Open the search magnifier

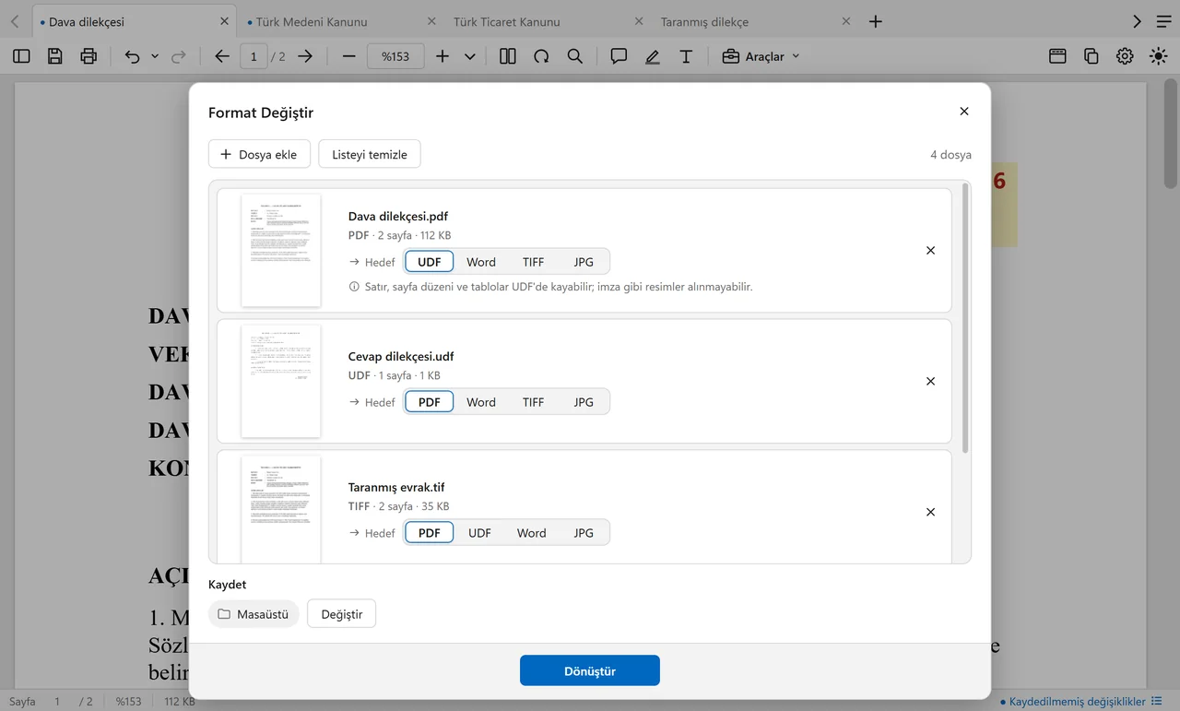pos(575,56)
